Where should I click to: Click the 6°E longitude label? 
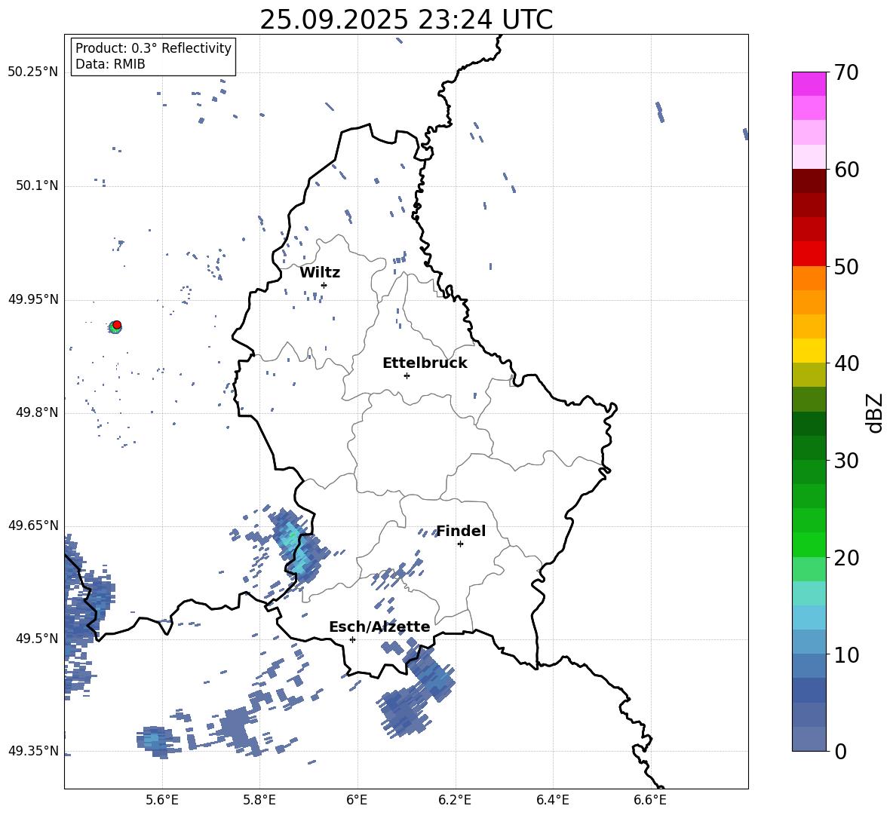357,800
